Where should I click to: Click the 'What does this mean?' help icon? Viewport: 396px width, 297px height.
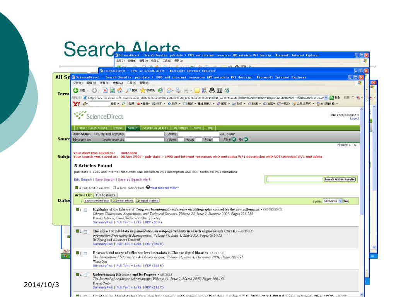pyautogui.click(x=148, y=188)
